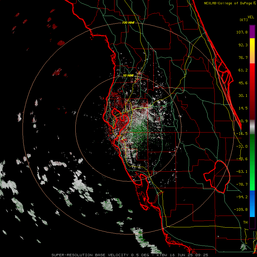Click the -109.8 velocity scale value
The image size is (257, 257).
tap(241, 210)
